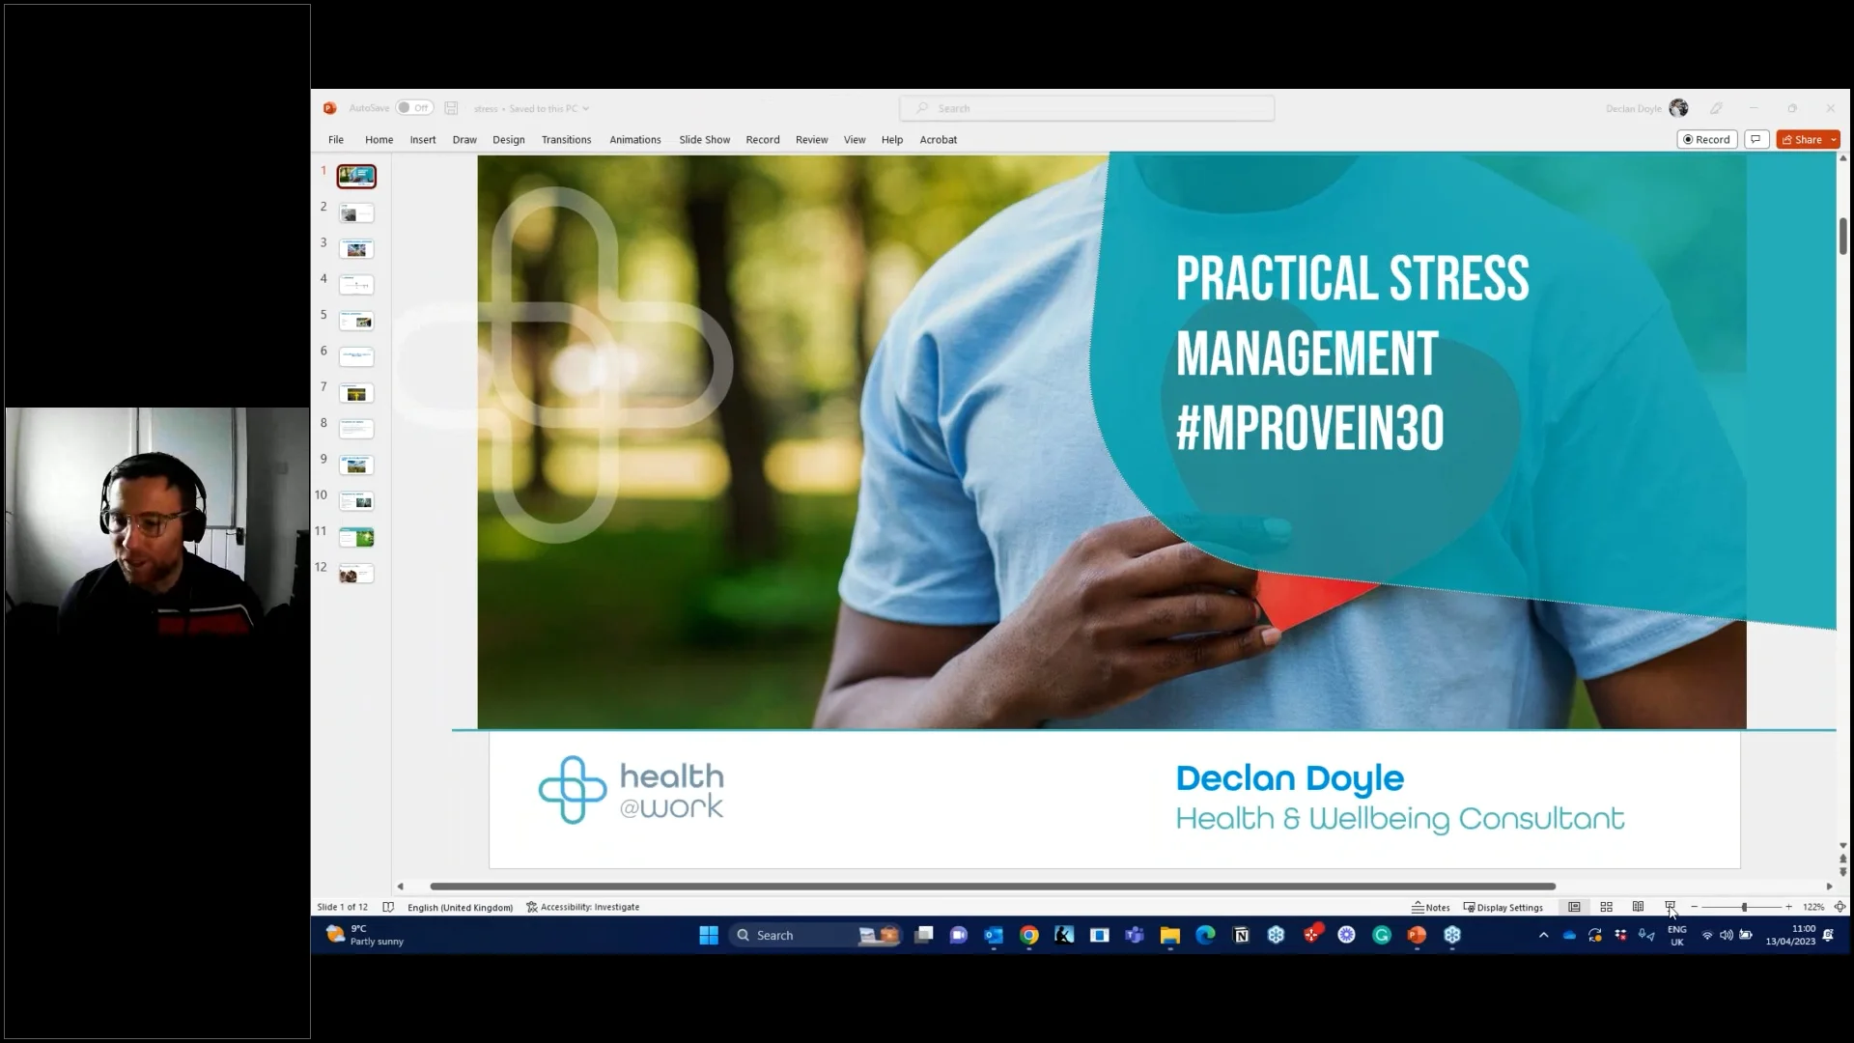Viewport: 1854px width, 1043px height.
Task: Open the Animations tab
Action: click(635, 139)
